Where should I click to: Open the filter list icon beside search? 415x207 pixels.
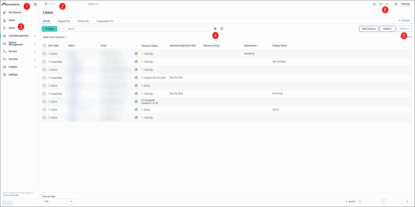tap(215, 29)
